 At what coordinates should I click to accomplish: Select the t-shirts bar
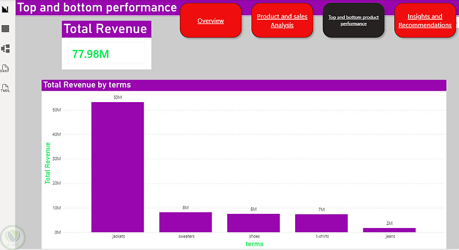tap(321, 223)
